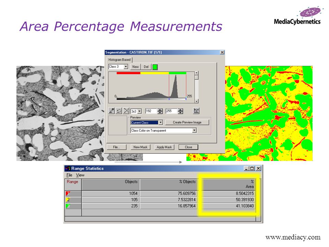
Task: Click the cell showing 1054 objects
Action: [111, 193]
